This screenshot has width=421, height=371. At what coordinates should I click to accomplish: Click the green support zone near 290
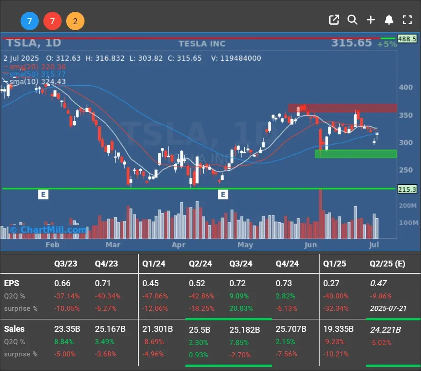coord(356,154)
